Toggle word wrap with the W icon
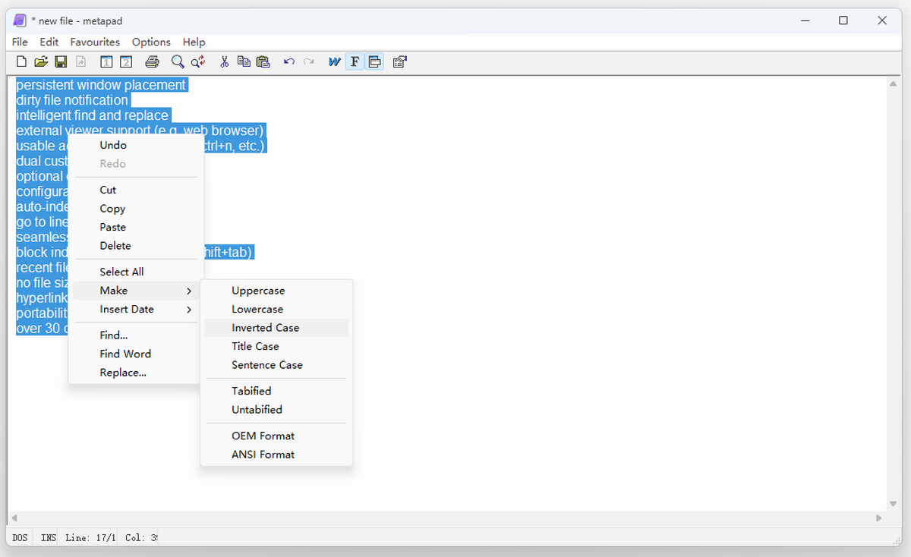The image size is (911, 557). point(334,62)
